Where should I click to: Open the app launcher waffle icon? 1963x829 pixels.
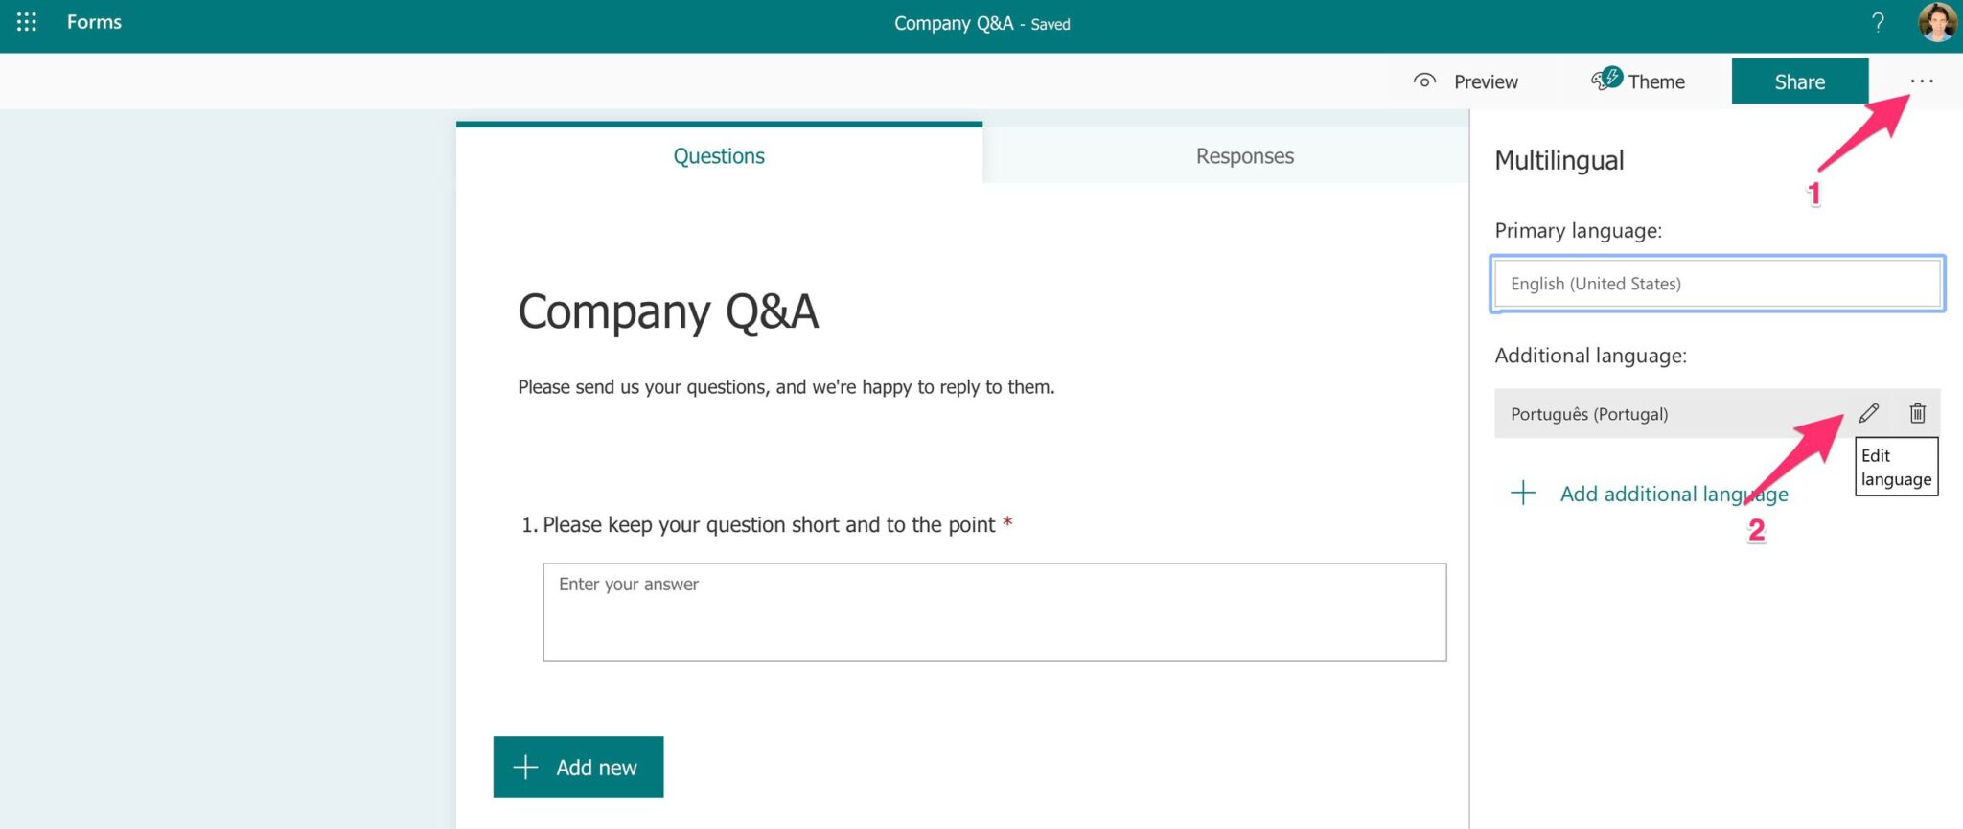25,21
